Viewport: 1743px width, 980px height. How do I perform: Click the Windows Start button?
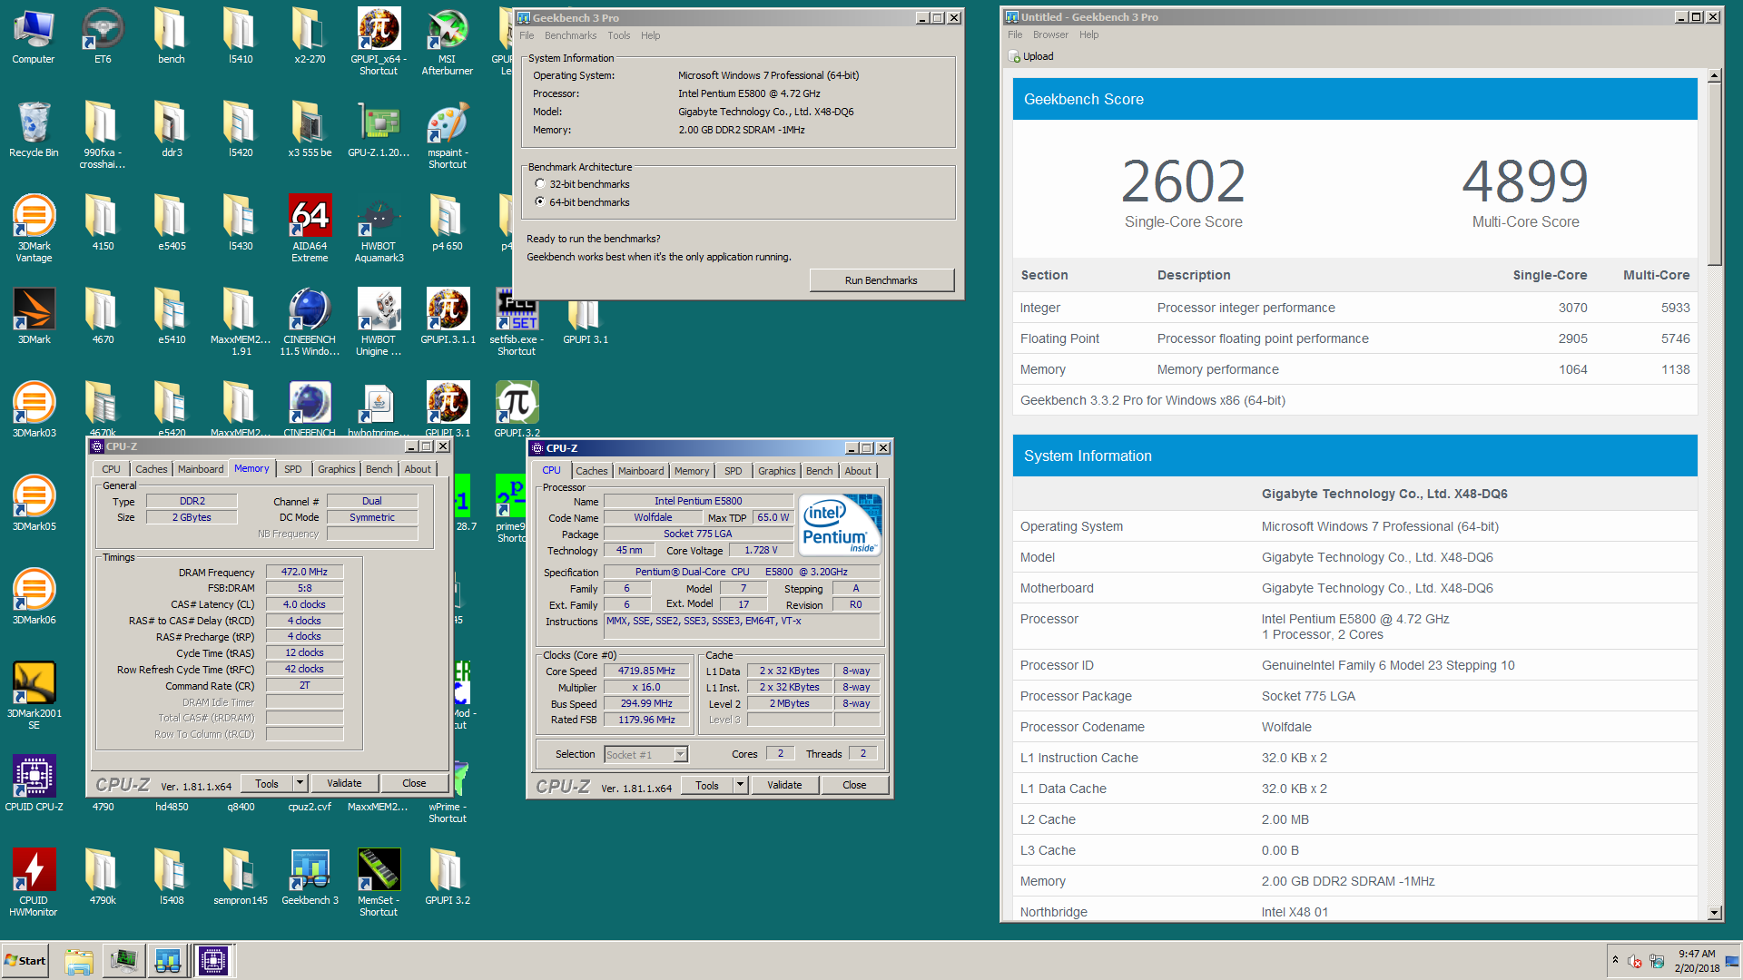(x=25, y=961)
